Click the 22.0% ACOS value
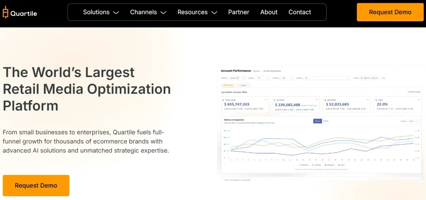The image size is (426, 200). tap(382, 104)
